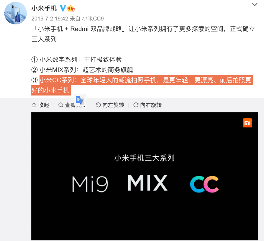Click the colorful CC logo in image

204,184
